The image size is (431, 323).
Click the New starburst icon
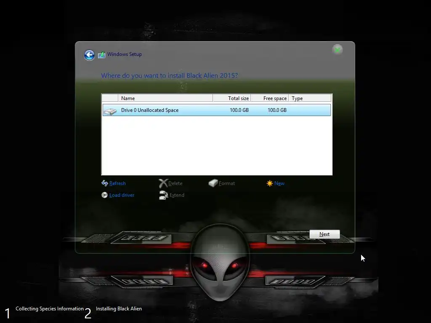[270, 183]
